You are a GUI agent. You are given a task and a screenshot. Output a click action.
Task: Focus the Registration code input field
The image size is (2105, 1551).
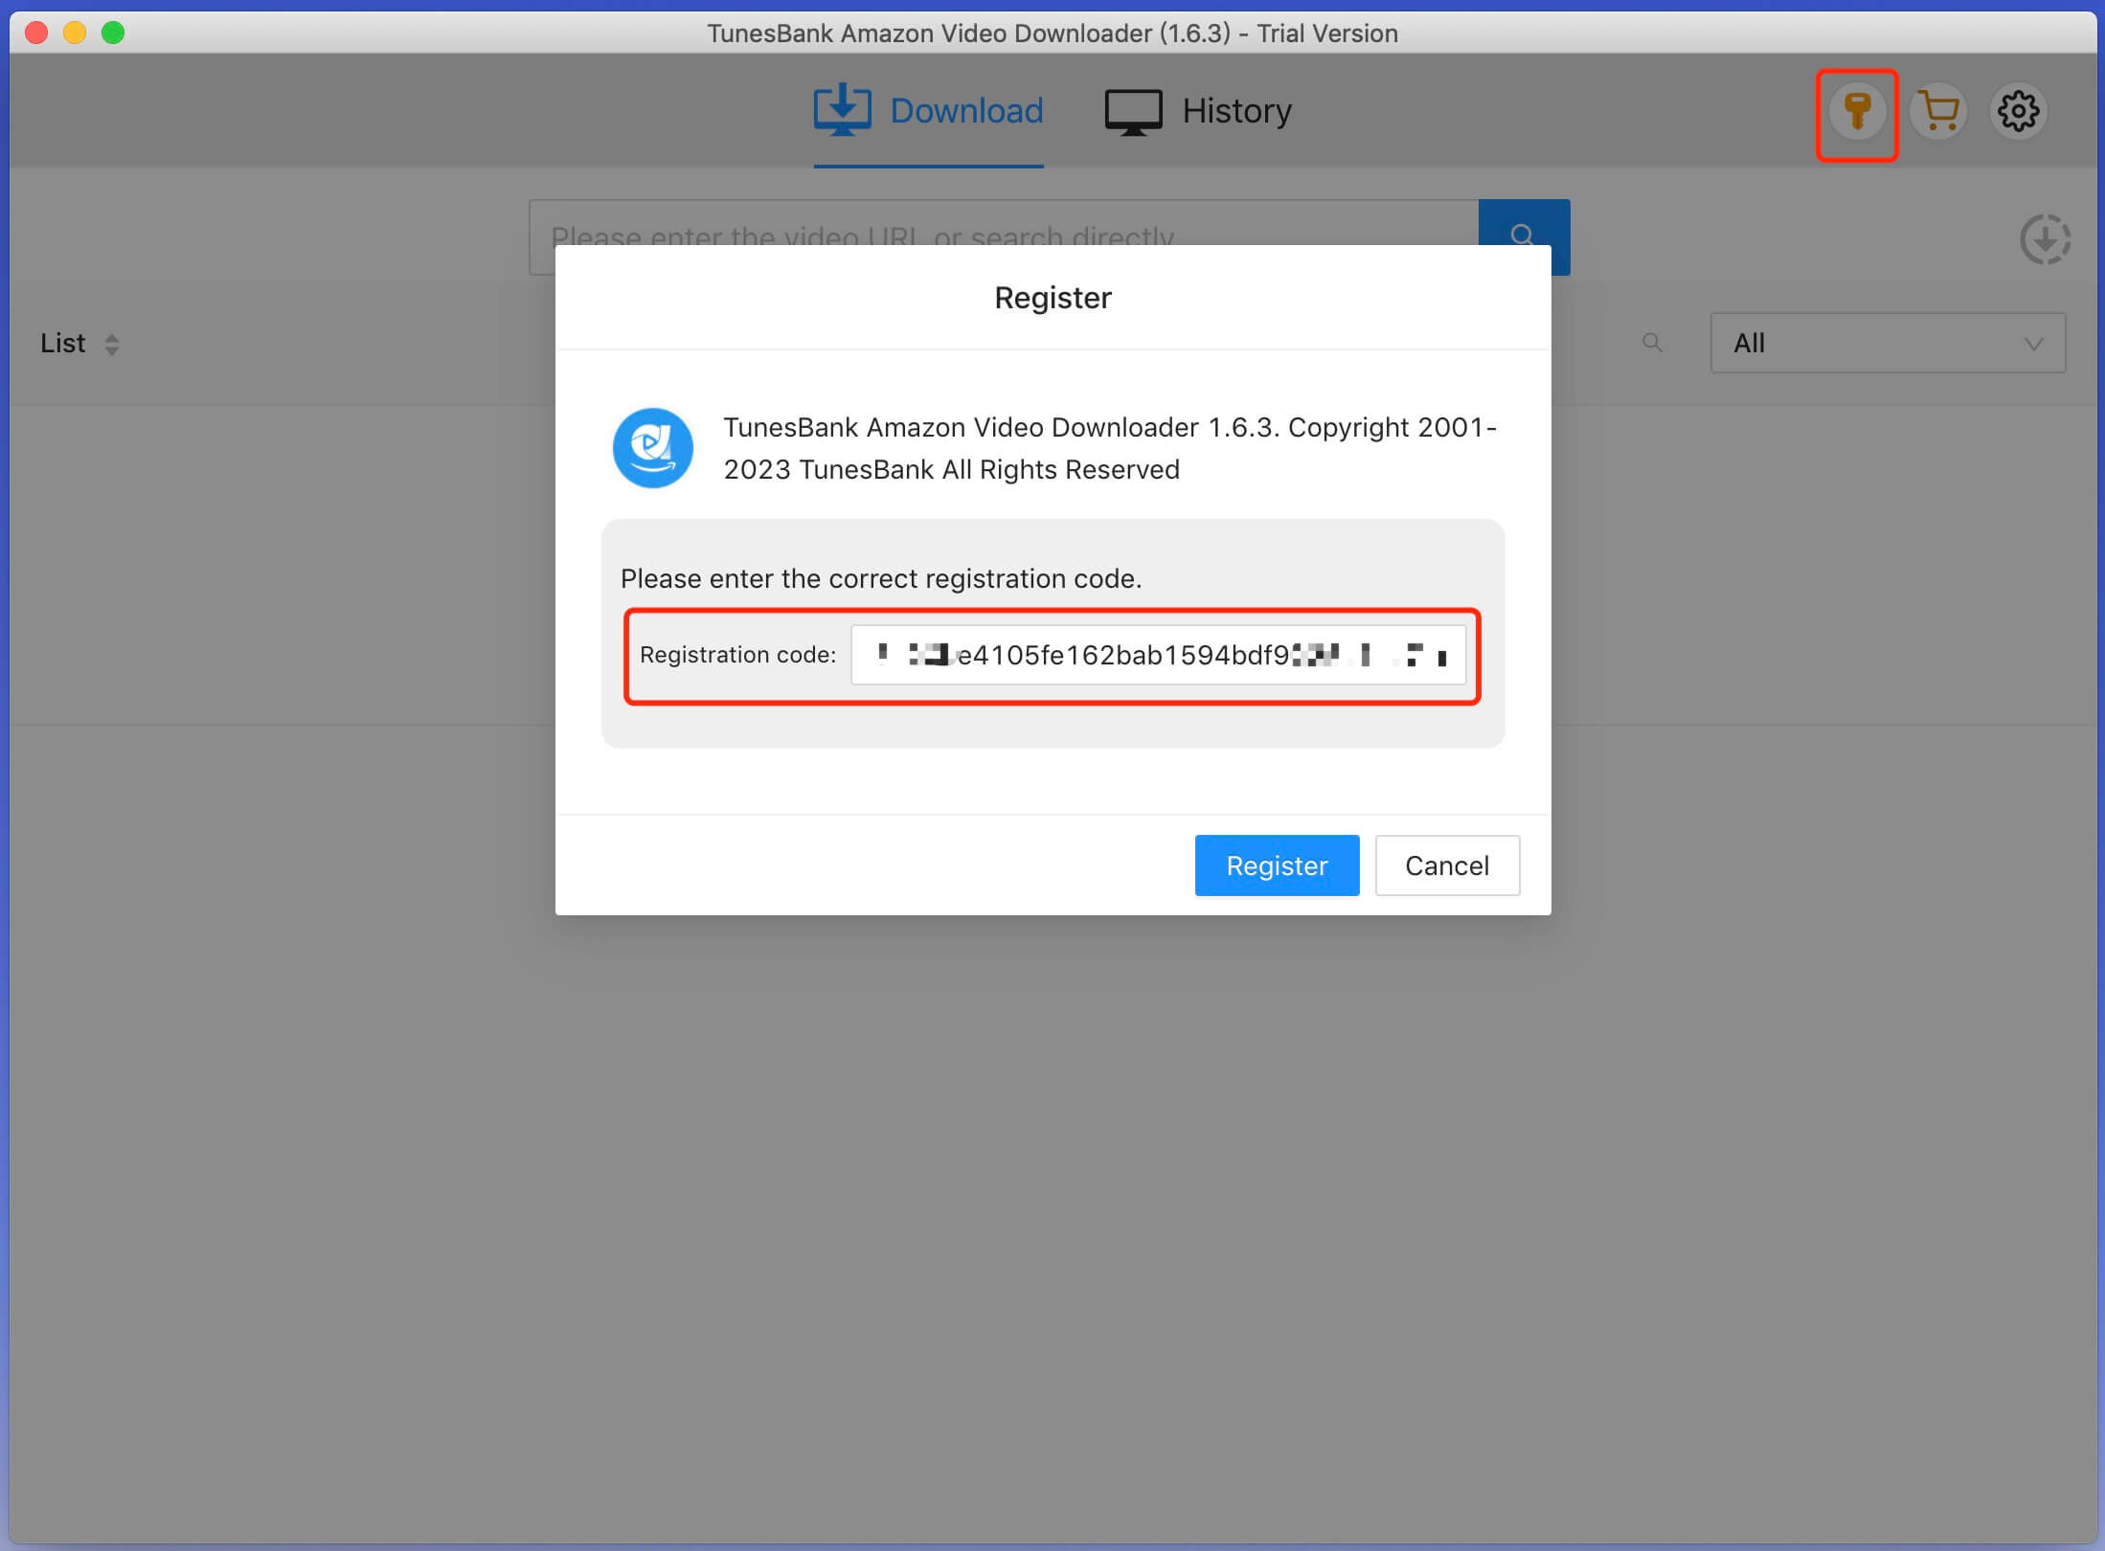pyautogui.click(x=1158, y=655)
